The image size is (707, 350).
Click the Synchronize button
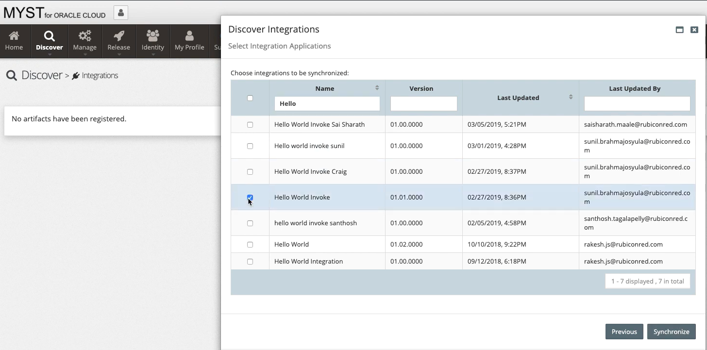pos(671,332)
